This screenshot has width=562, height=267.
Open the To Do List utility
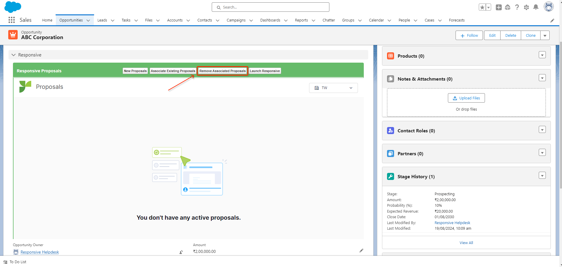tap(15, 262)
